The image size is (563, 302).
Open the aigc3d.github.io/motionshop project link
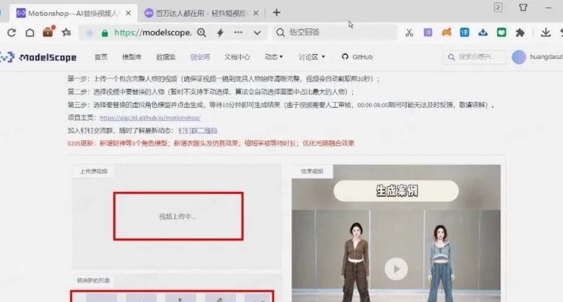150,117
